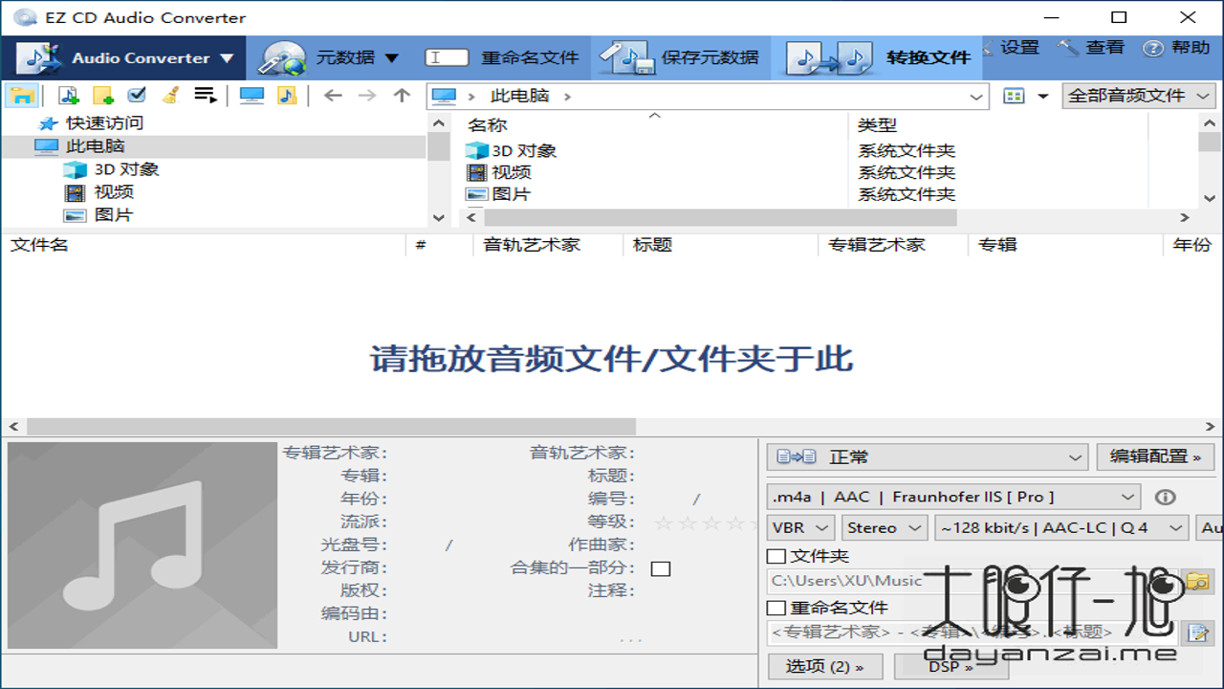The image size is (1224, 689).
Task: Enable the 文件夹 checkbox
Action: (x=777, y=556)
